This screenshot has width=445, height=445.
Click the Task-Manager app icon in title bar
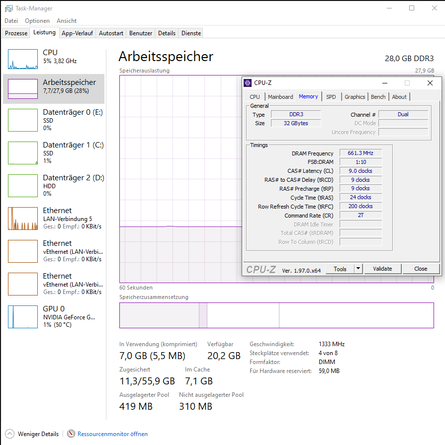[9, 8]
